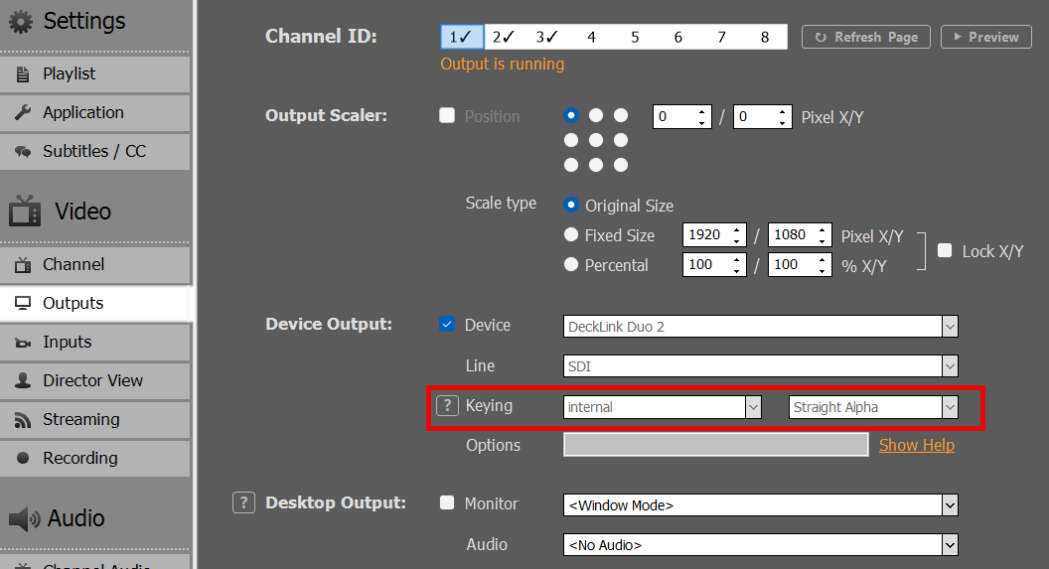Open Playlist settings in the sidebar
The width and height of the screenshot is (1049, 569).
[95, 73]
